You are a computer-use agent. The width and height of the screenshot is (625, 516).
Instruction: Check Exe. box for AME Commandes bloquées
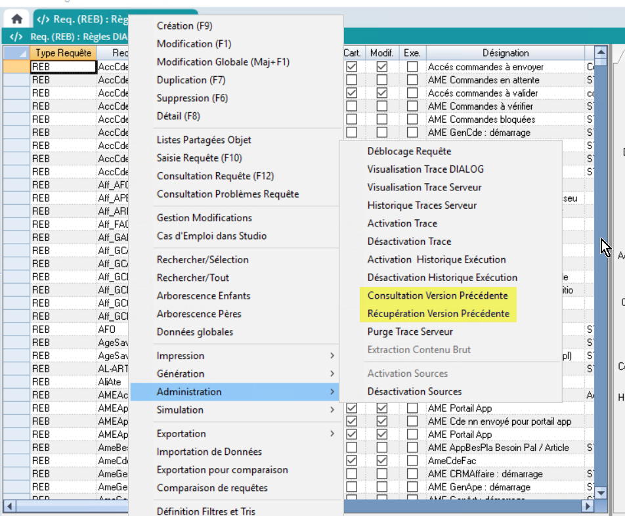point(412,119)
